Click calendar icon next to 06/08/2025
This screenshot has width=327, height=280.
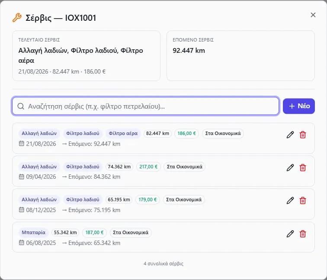(22, 242)
